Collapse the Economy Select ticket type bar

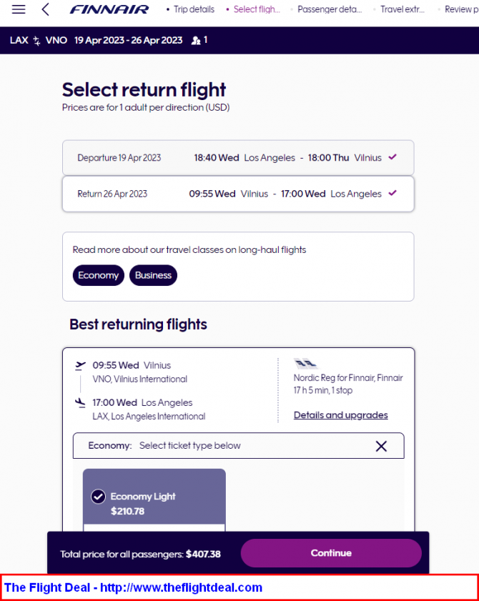point(239,446)
